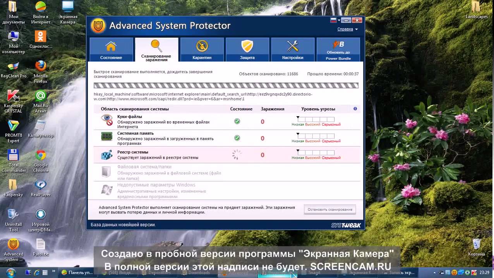
Task: Select Uninstall Tool desktop icon
Action: click(14, 220)
